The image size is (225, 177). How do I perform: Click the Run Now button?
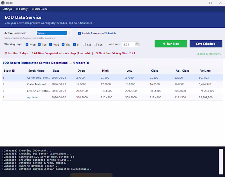[171, 44]
